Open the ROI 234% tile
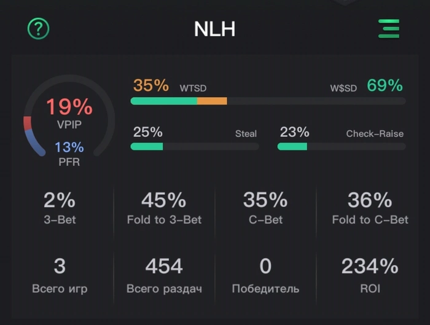Screen dimensions: 430x325 [x=370, y=276]
